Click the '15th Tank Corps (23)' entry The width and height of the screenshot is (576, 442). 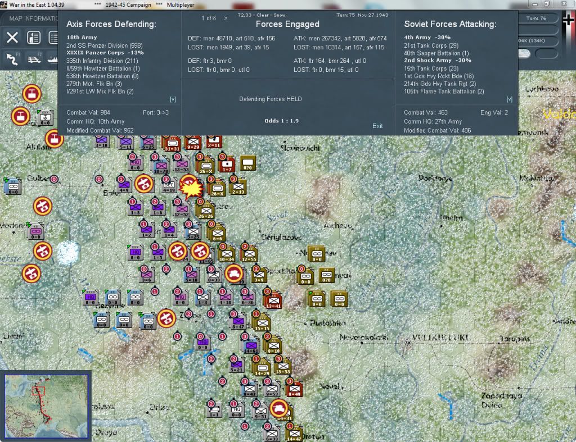coord(431,69)
